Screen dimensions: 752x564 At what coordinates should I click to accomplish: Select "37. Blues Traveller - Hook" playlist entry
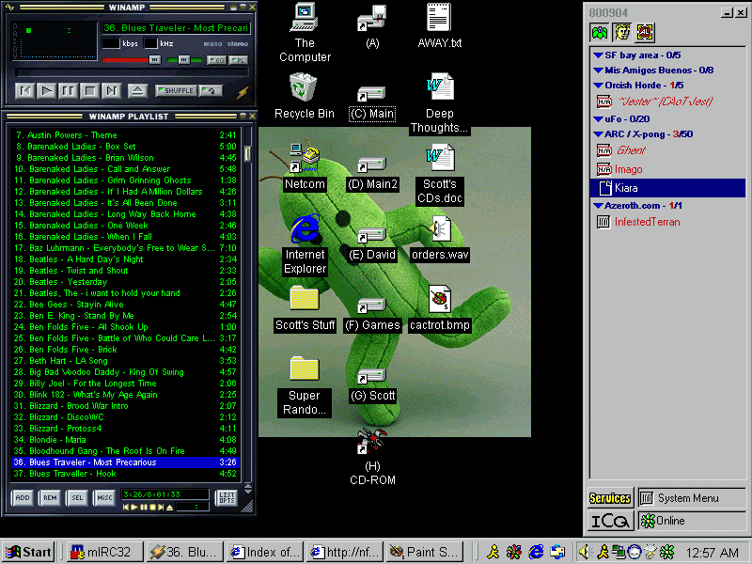(x=125, y=474)
